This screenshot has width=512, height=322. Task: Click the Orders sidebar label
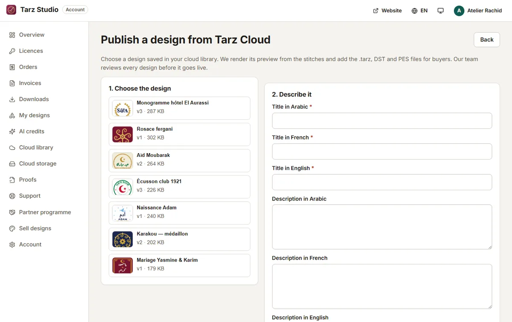point(28,67)
